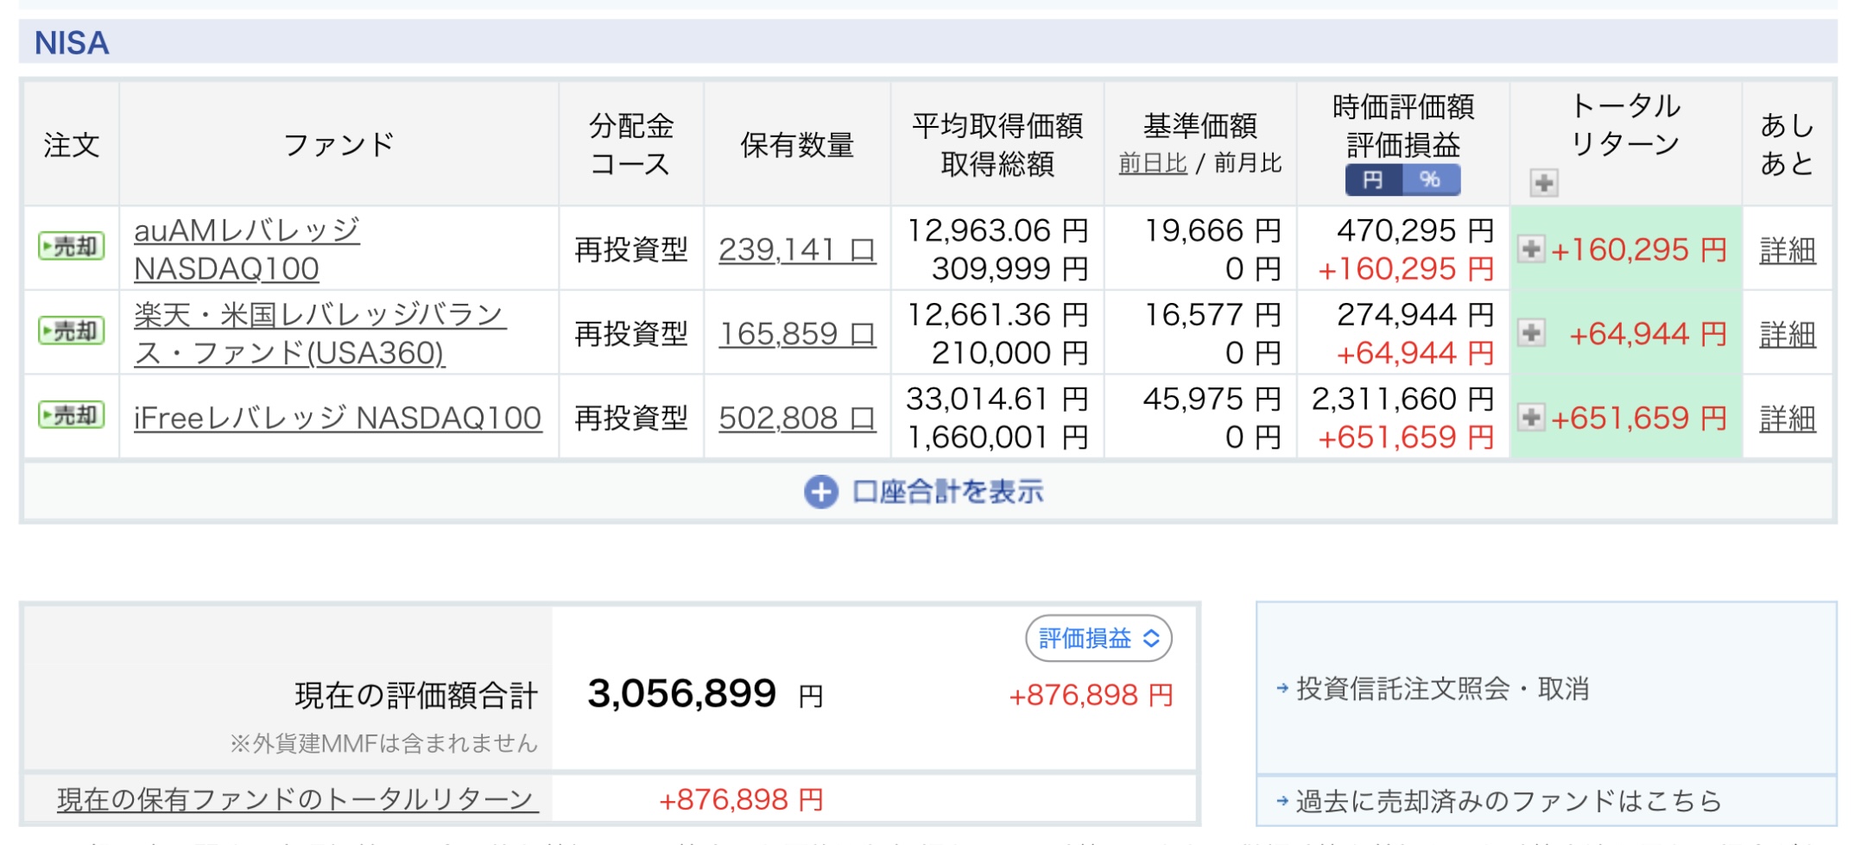The height and width of the screenshot is (845, 1867).
Task: Click sell button for auAM Leverage NASDAQ100
Action: (x=72, y=247)
